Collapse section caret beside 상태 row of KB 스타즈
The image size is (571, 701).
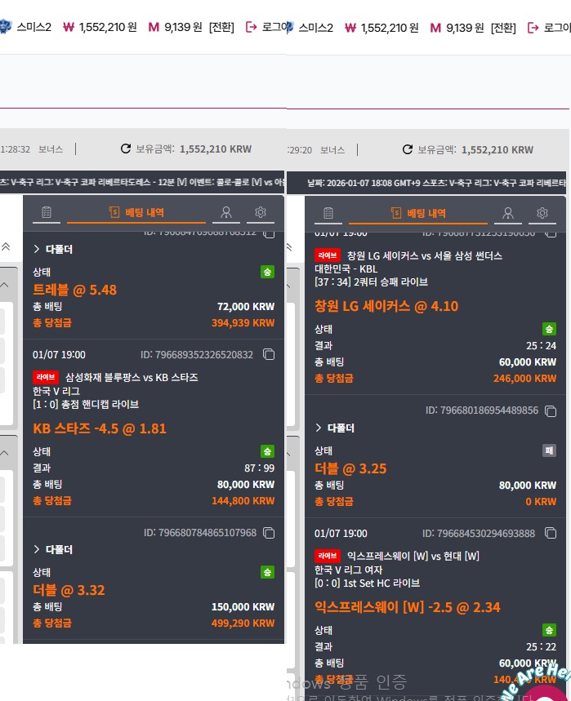tap(4, 453)
